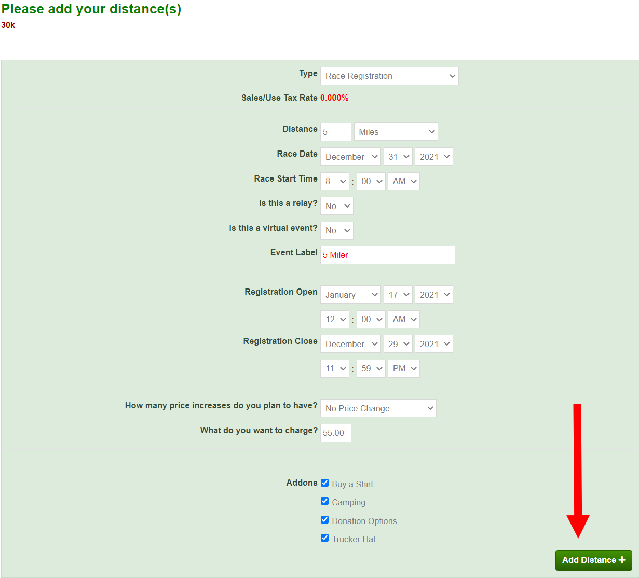This screenshot has height=578, width=639.
Task: Open the Miles distance unit dropdown
Action: coord(396,132)
